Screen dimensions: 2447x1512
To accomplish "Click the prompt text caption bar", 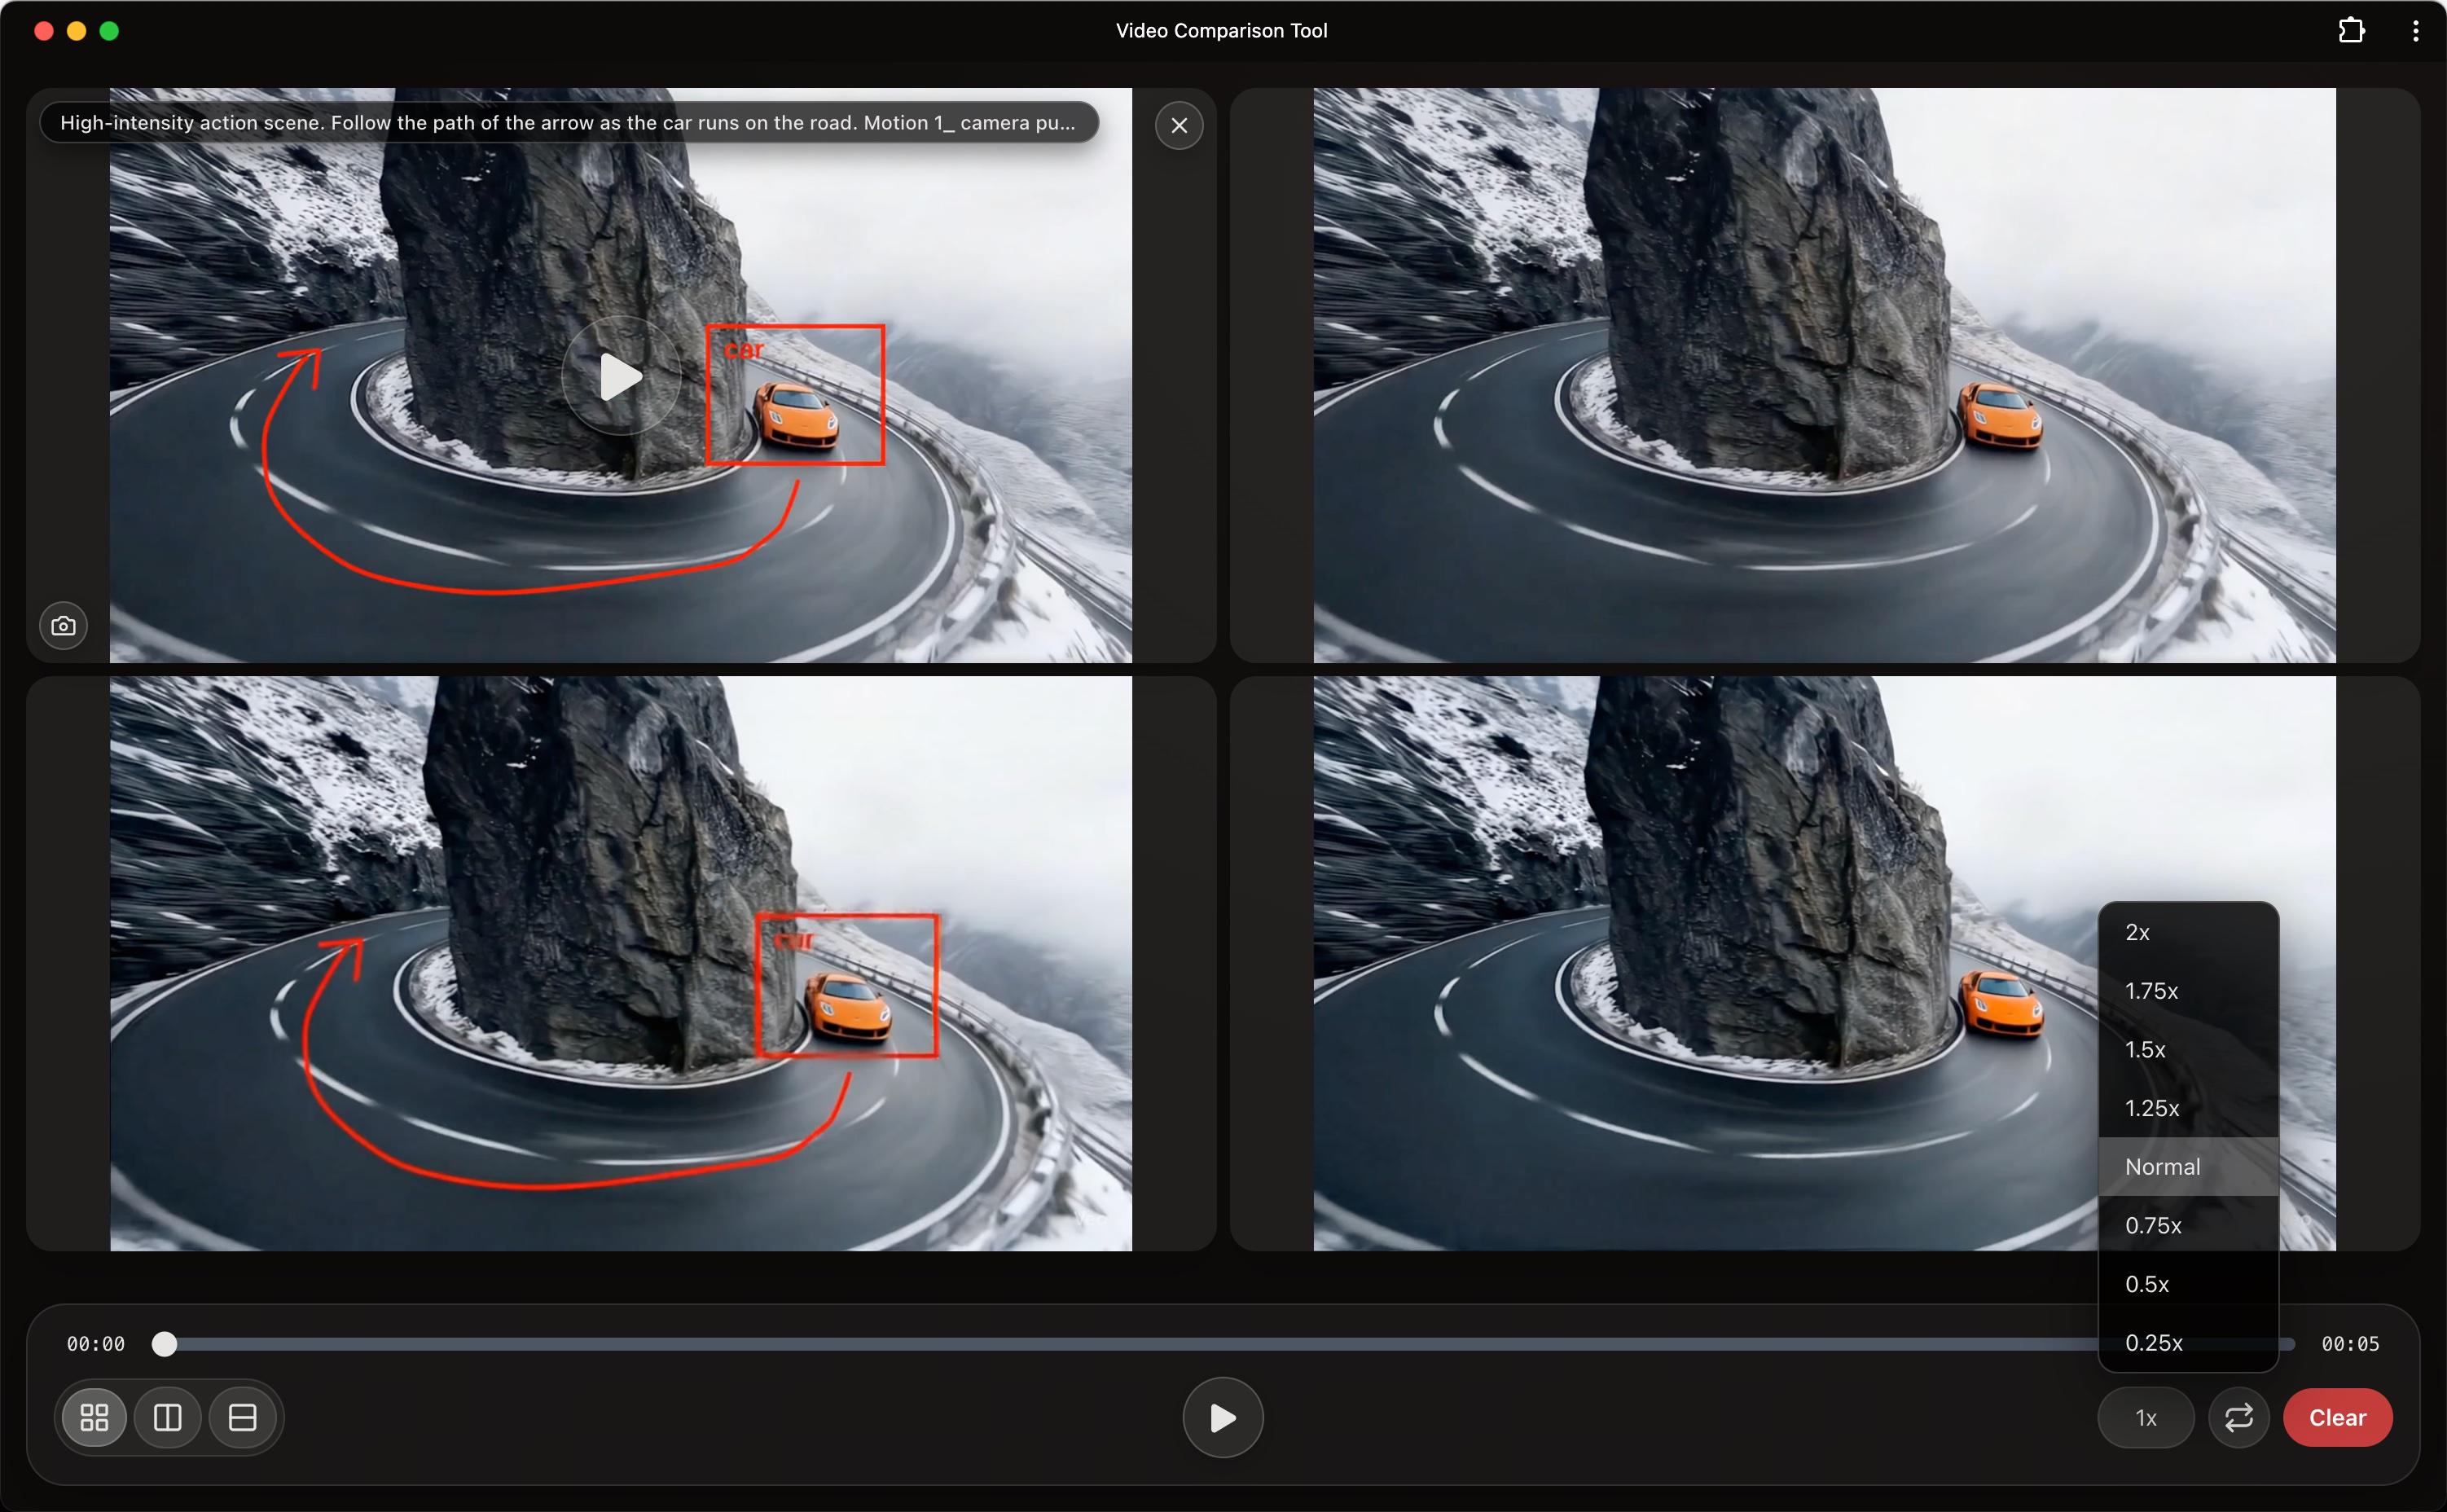I will pyautogui.click(x=568, y=123).
